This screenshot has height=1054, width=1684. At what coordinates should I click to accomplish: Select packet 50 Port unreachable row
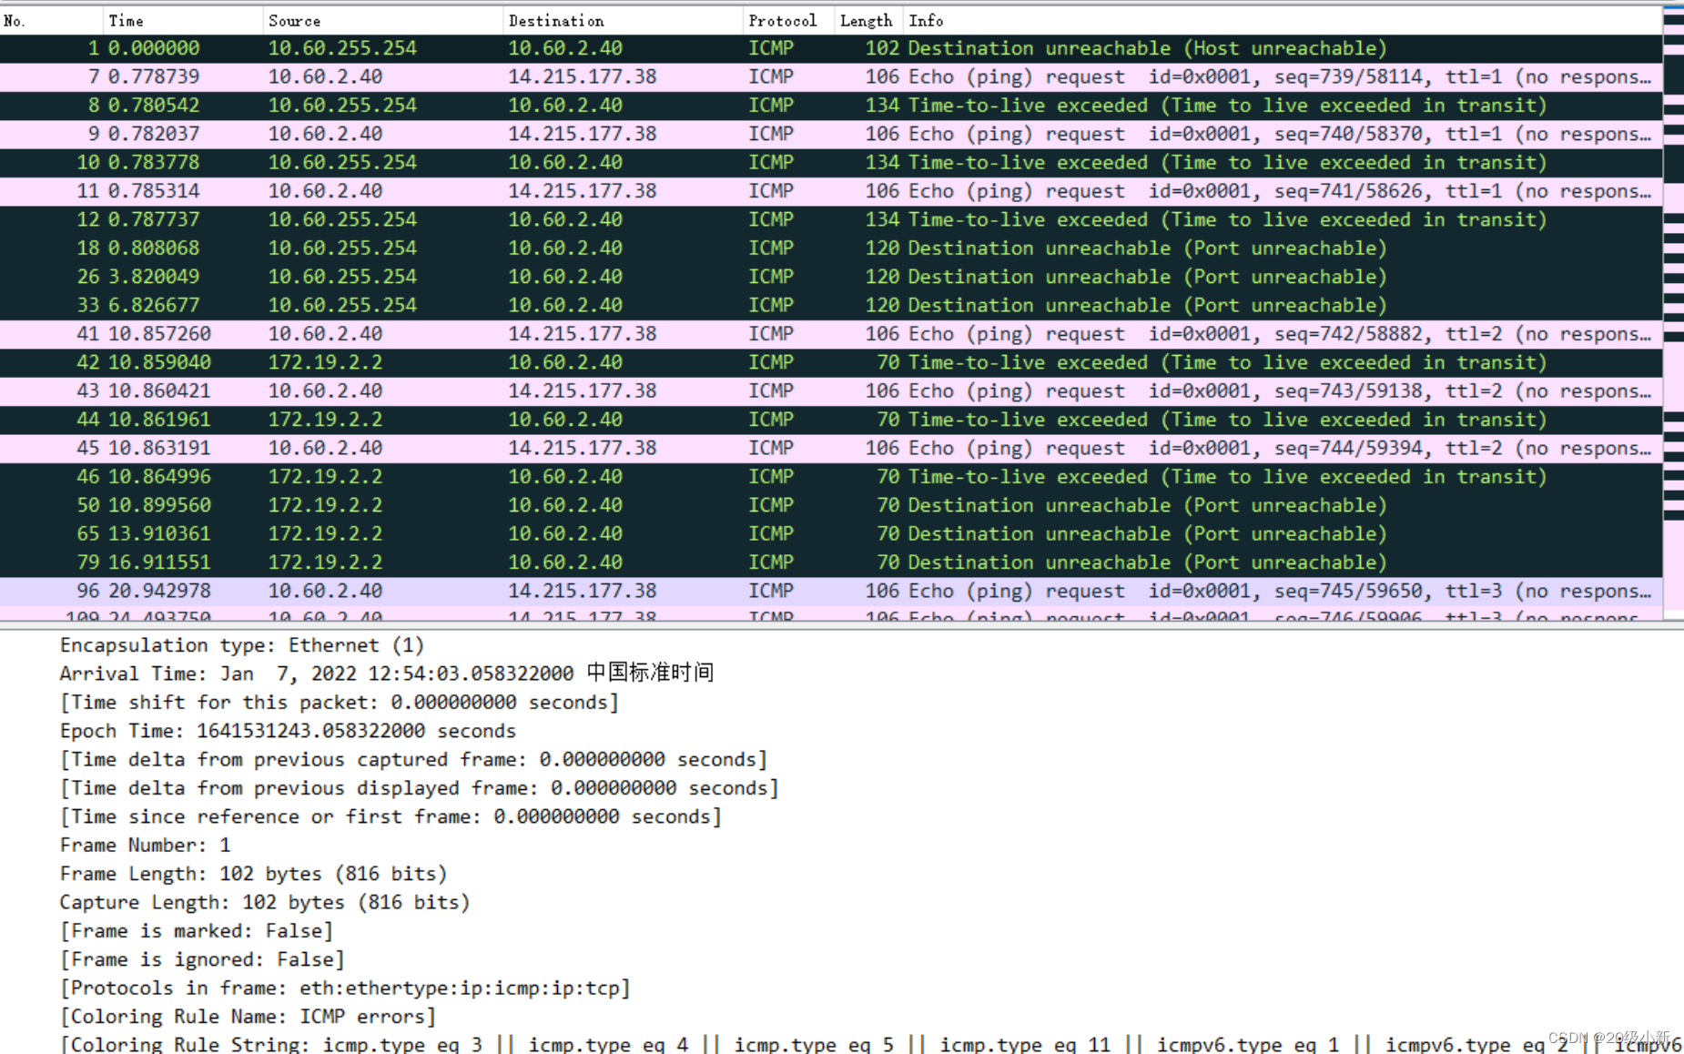[831, 505]
